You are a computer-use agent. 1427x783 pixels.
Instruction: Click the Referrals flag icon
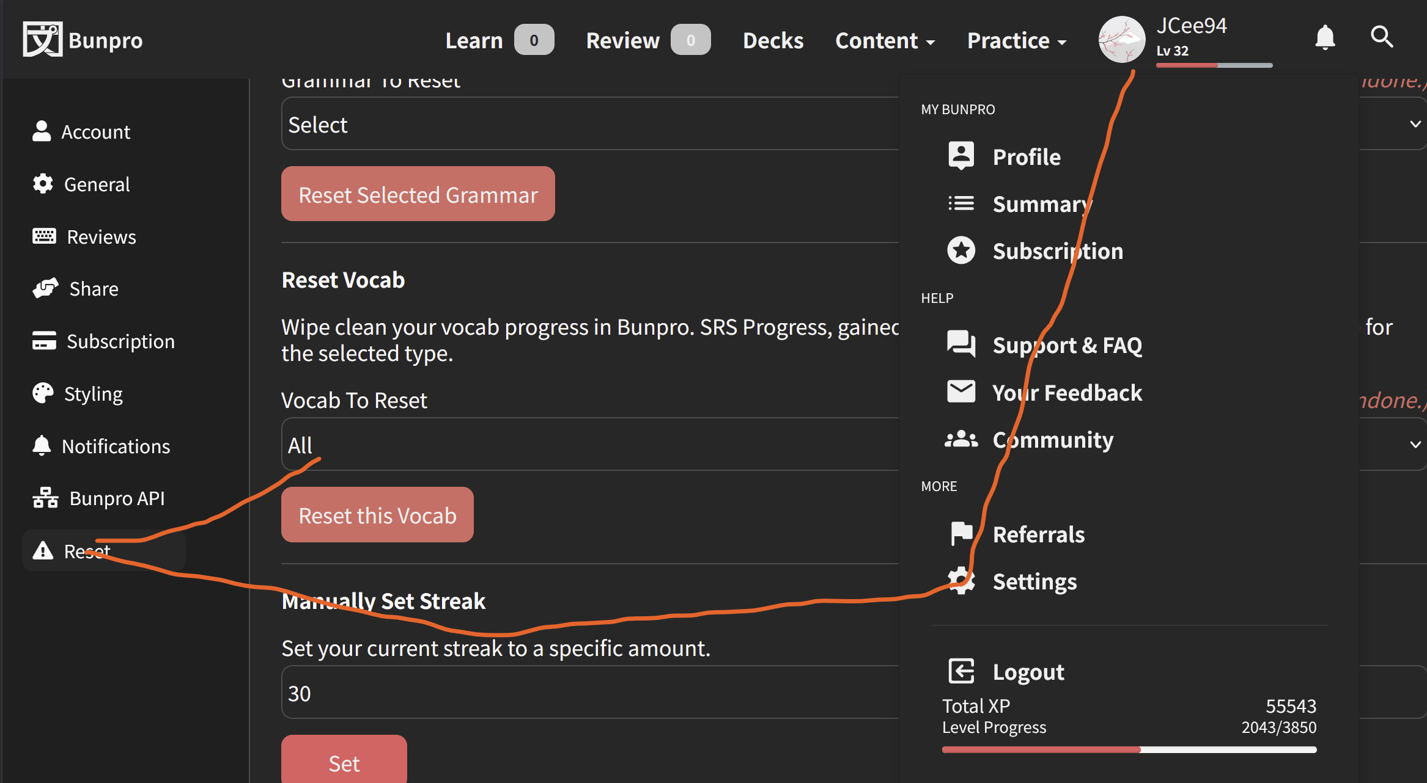[x=961, y=533]
